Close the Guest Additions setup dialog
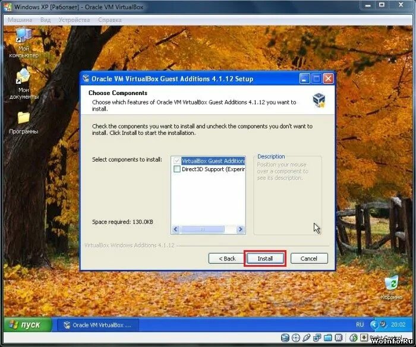Image resolution: width=416 pixels, height=347 pixels. (x=328, y=79)
